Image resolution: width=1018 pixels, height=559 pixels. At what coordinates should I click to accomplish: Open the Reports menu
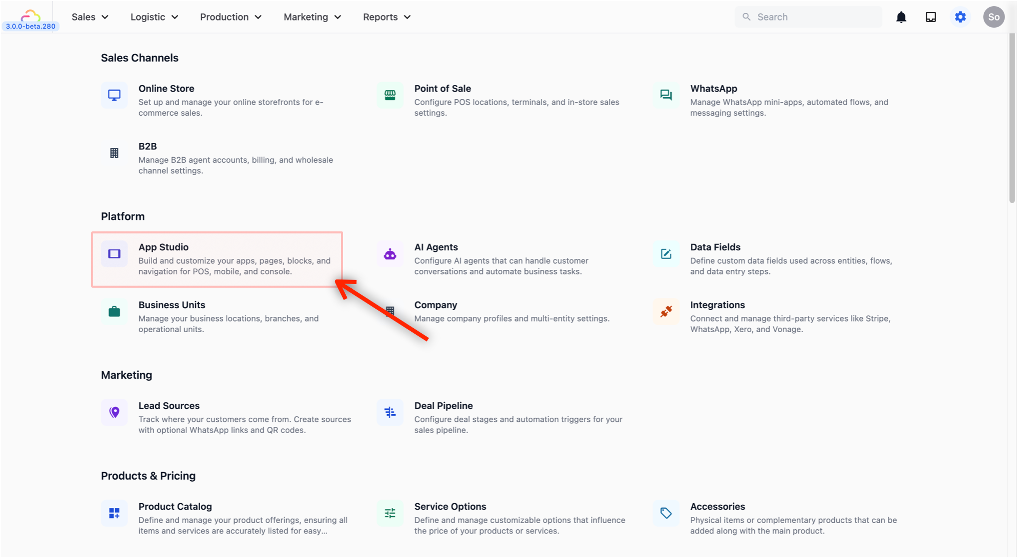point(387,17)
